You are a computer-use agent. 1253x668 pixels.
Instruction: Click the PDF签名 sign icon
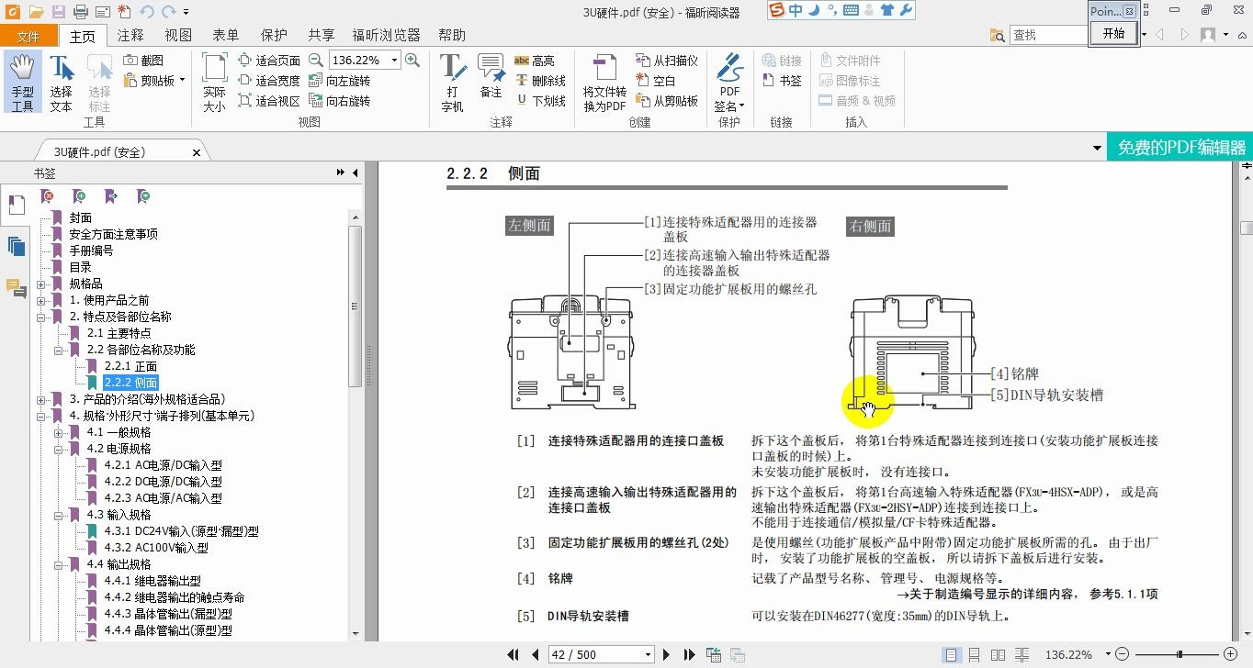[x=729, y=82]
